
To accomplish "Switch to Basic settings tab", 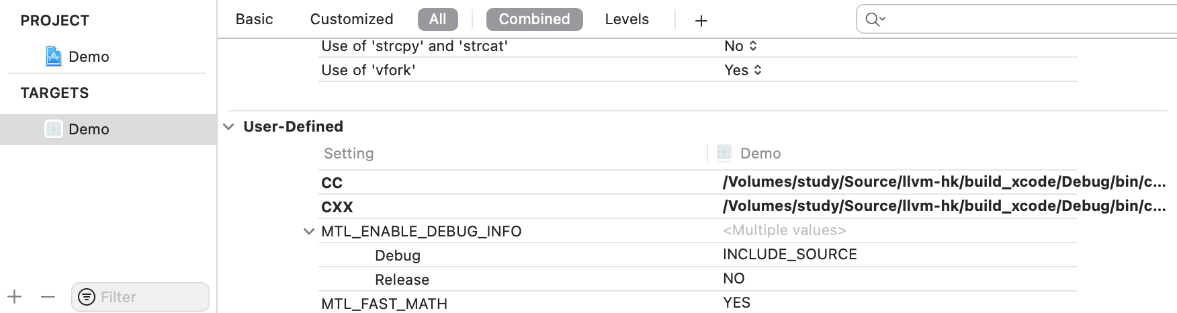I will coord(254,19).
